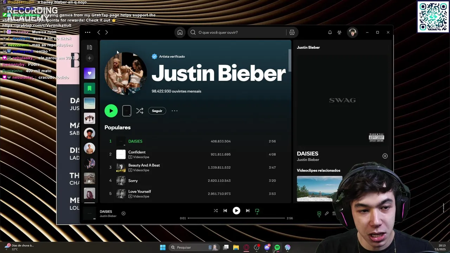450x253 pixels.
Task: Open Videoclipe link under Confident
Action: 141,157
